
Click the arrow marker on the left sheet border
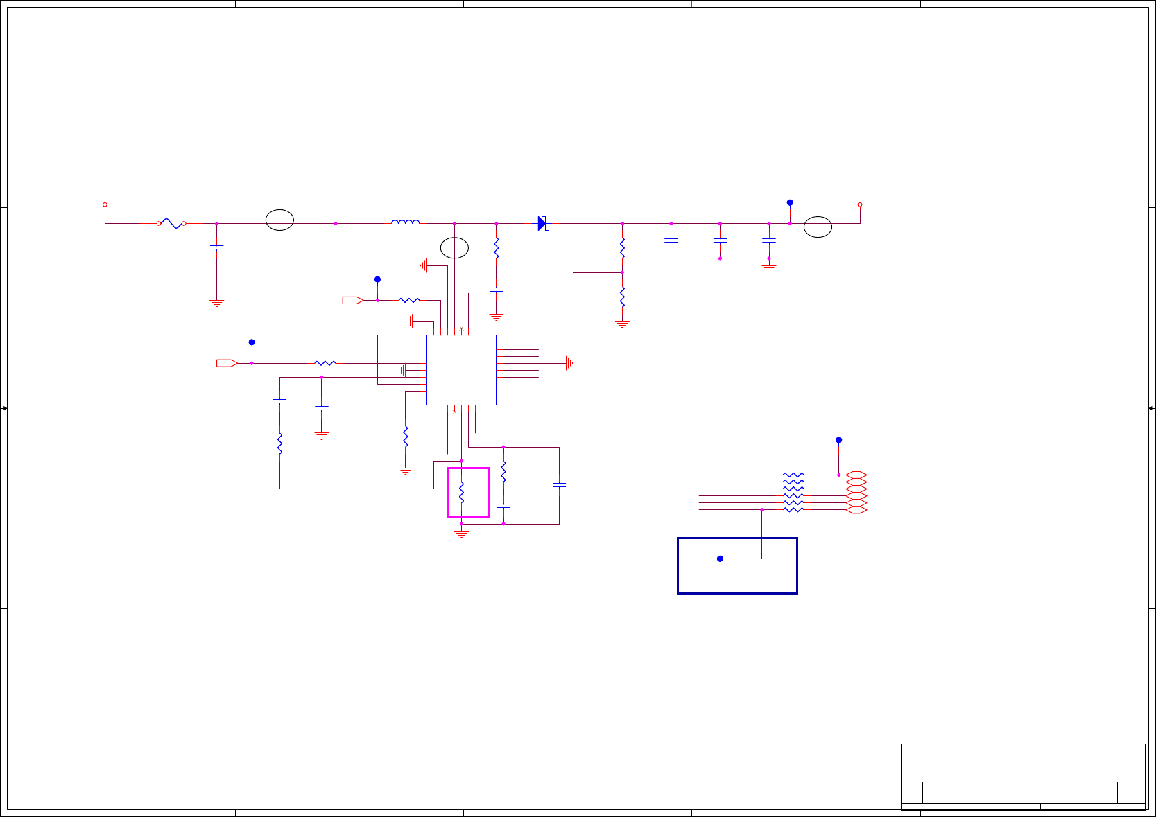[4, 408]
